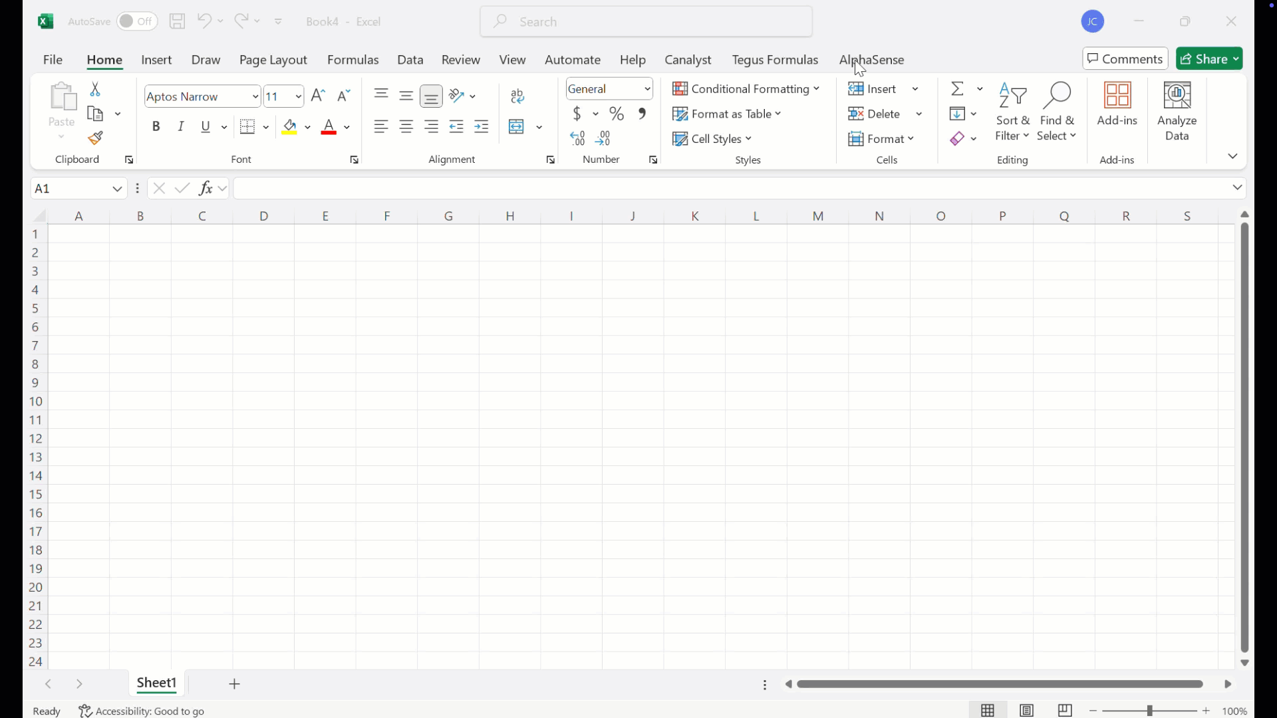The height and width of the screenshot is (718, 1277).
Task: Toggle the AutoSave switch
Action: click(x=137, y=21)
